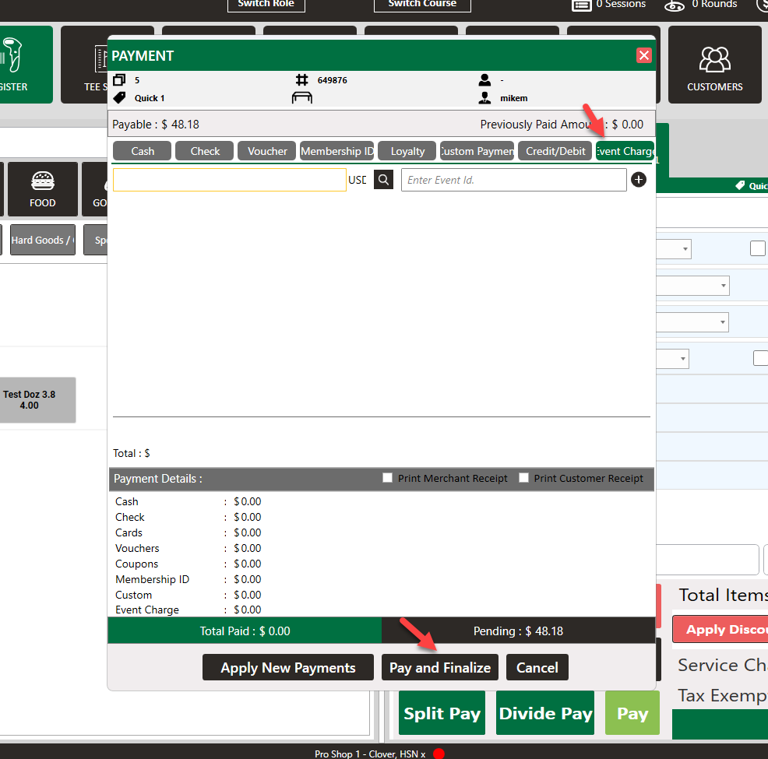Close the Payment dialog with red X

point(643,55)
